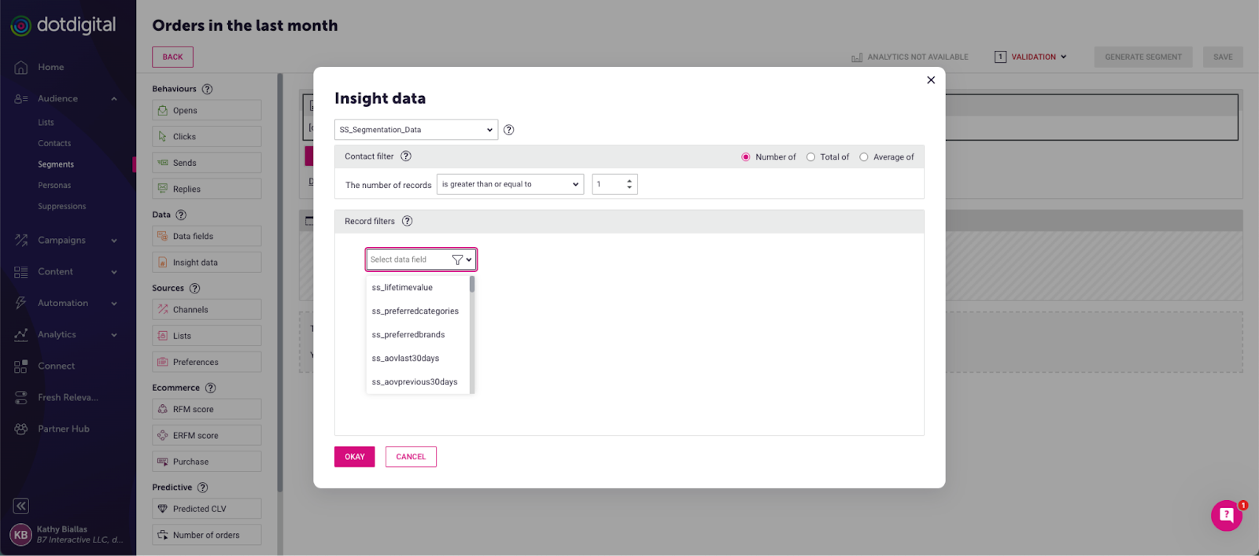Open the chat support bubble icon
The image size is (1259, 556).
pos(1226,516)
